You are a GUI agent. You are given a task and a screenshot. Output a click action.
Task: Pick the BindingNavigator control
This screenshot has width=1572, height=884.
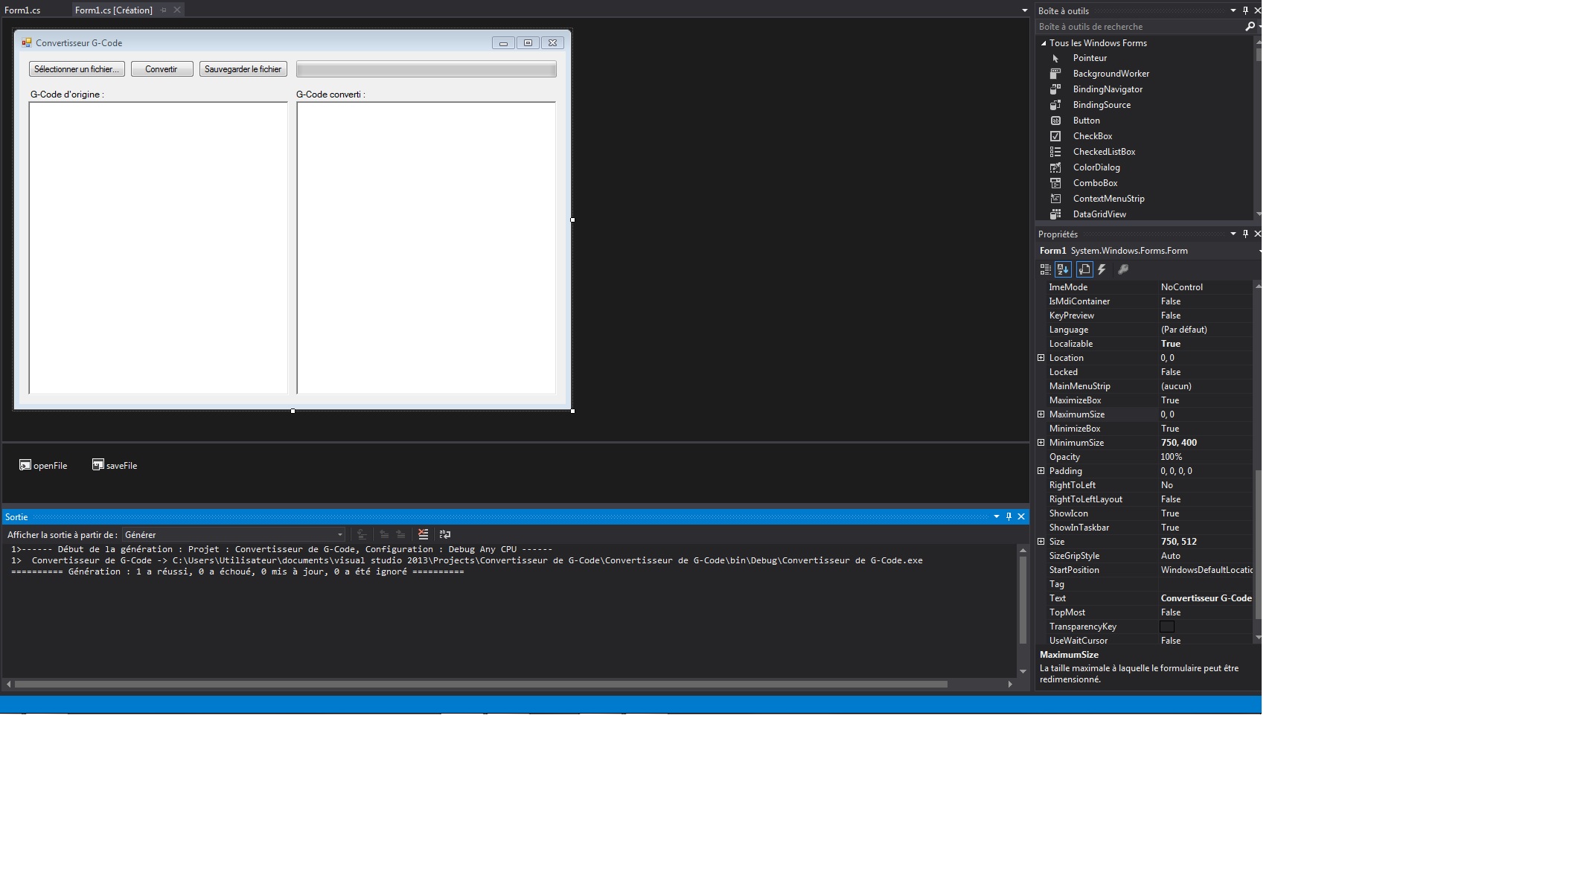click(1107, 89)
